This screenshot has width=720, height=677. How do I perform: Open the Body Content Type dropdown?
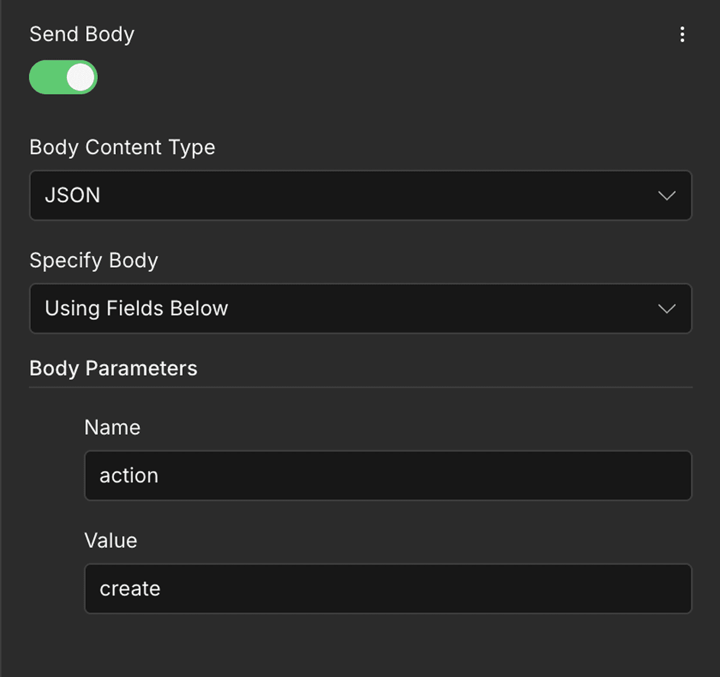(x=360, y=195)
